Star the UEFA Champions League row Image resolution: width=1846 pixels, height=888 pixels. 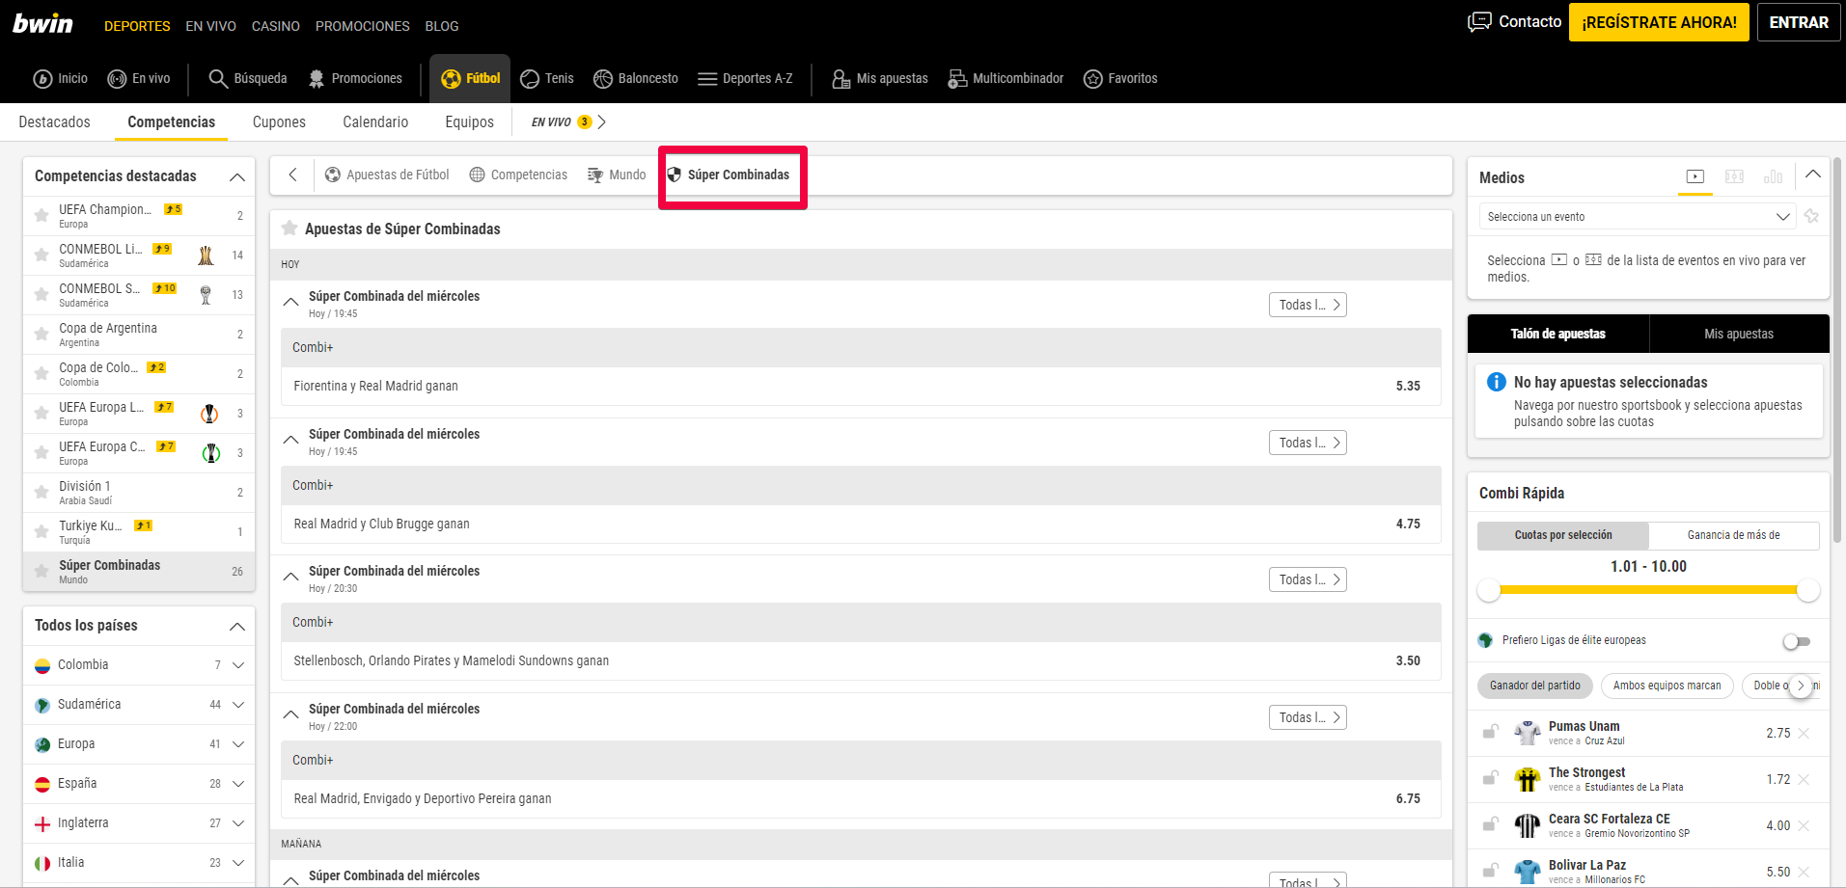41,216
